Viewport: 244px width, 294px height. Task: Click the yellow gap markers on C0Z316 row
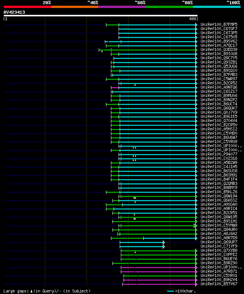(x=135, y=160)
